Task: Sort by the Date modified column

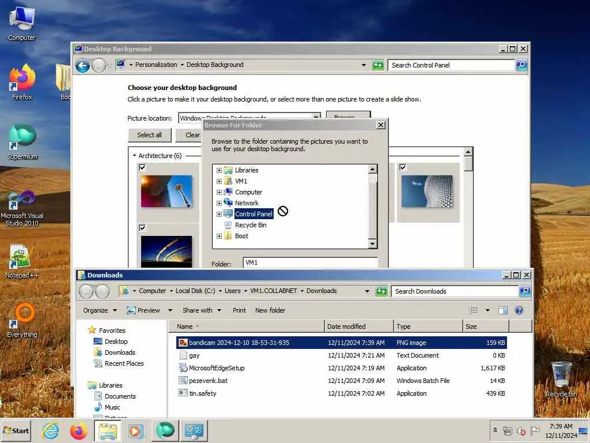Action: [359, 326]
